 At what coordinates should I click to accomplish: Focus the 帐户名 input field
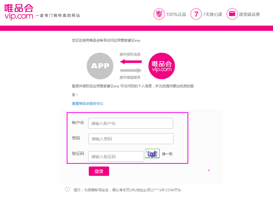click(131, 123)
